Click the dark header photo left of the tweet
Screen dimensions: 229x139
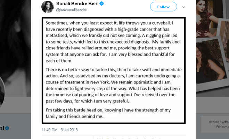click(16, 42)
